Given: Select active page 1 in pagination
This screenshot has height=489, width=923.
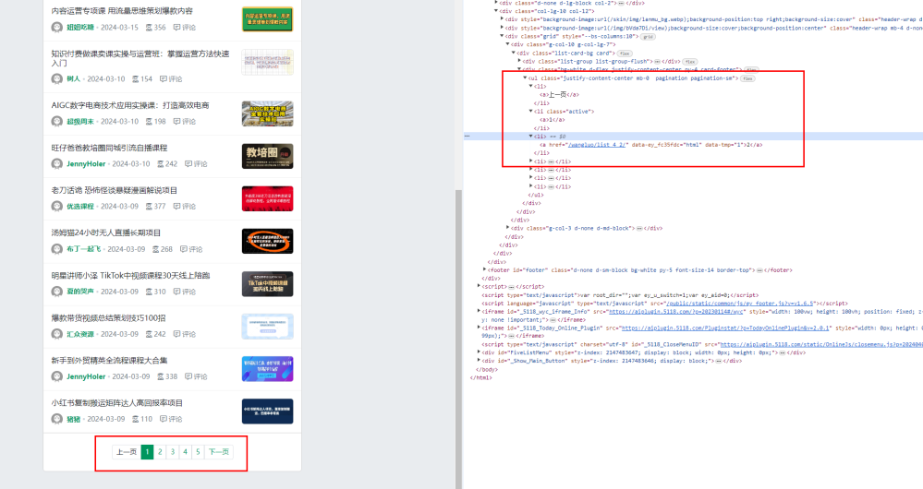Looking at the screenshot, I should click(x=147, y=452).
